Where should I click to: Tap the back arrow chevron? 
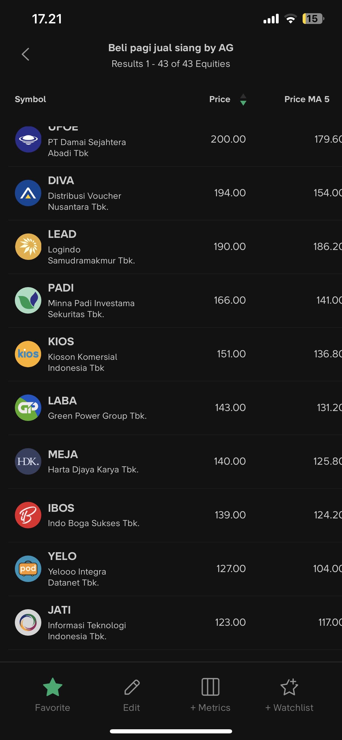pyautogui.click(x=25, y=54)
